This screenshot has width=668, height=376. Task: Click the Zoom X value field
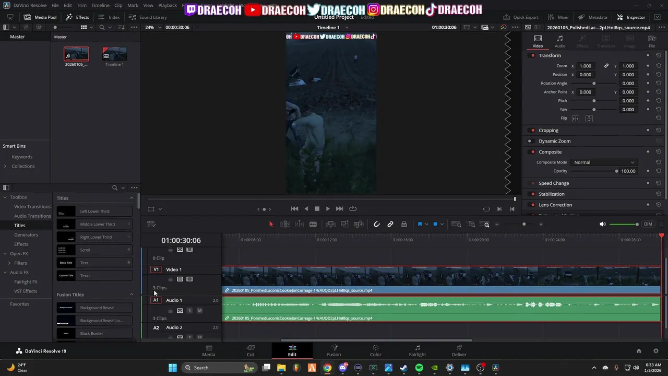point(587,66)
